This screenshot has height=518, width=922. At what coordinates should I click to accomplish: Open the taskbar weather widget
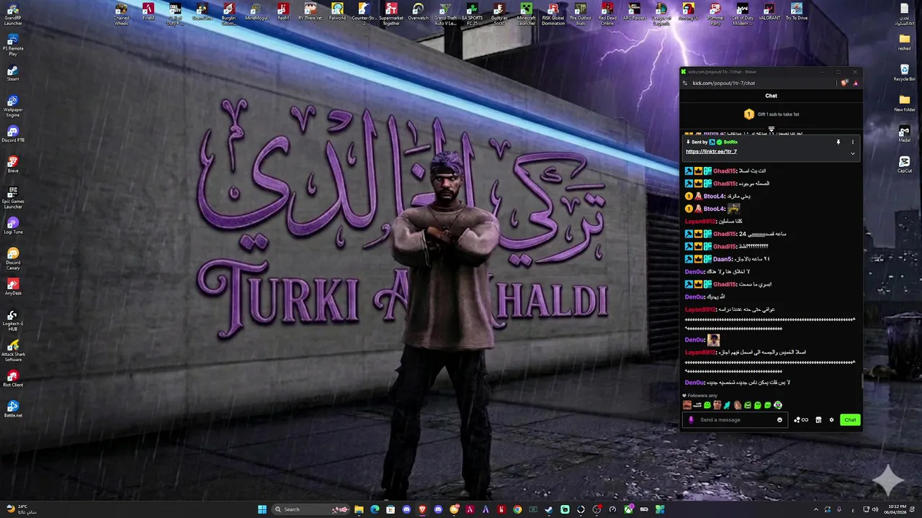20,509
